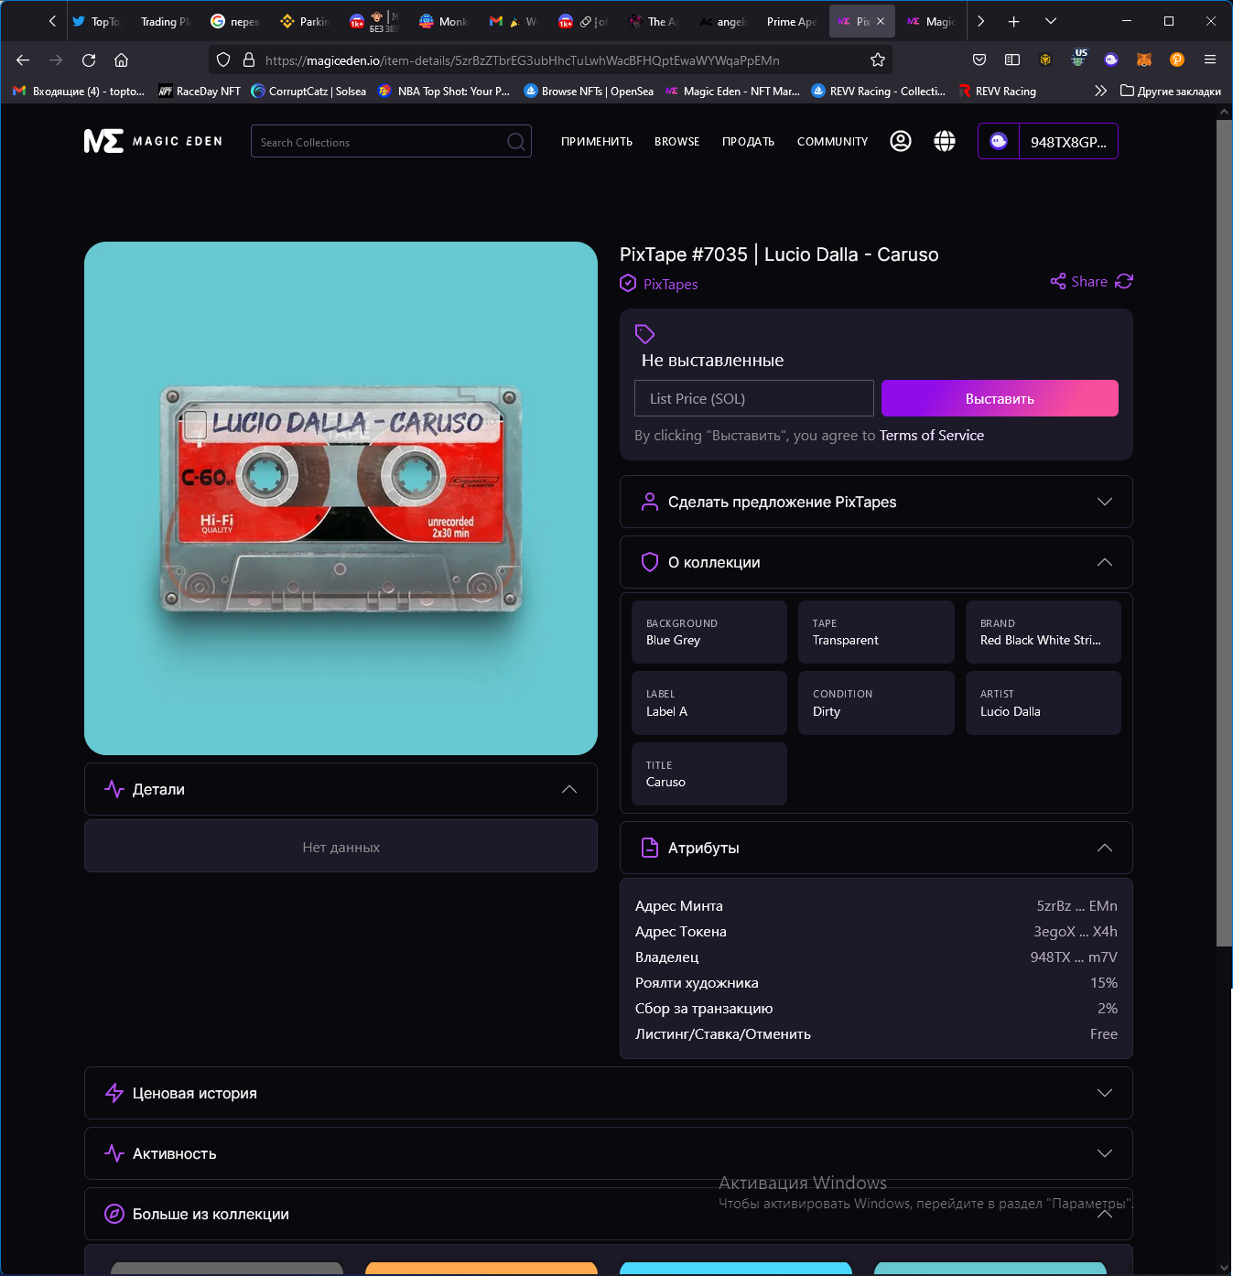Open a new browser tab
1233x1276 pixels.
coord(1014,22)
